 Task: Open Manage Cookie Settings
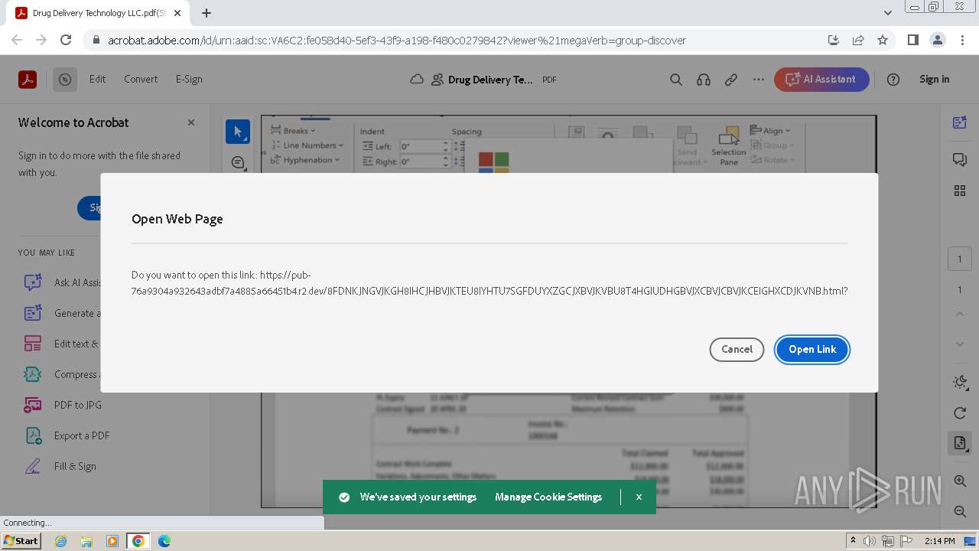tap(548, 497)
